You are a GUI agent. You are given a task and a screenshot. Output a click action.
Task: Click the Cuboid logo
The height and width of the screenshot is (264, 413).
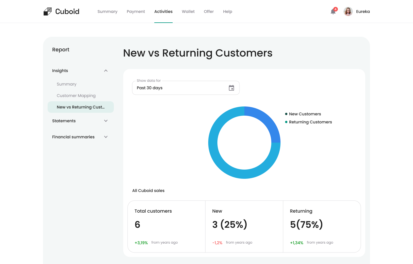pos(61,11)
